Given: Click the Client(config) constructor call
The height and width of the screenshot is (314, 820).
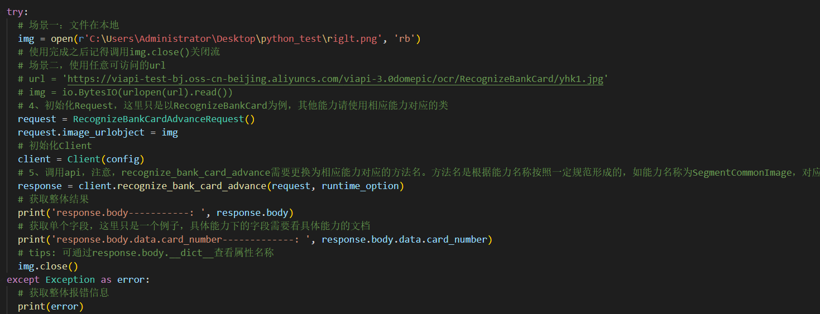Looking at the screenshot, I should [106, 159].
